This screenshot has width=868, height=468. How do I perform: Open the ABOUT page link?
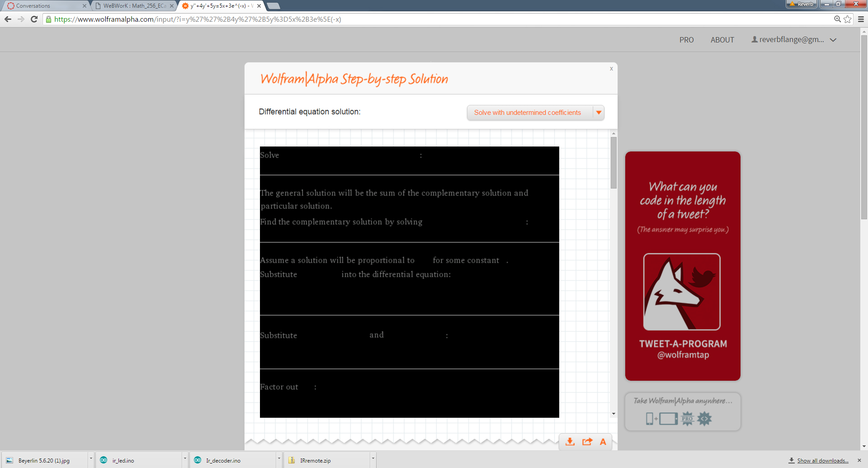pyautogui.click(x=722, y=40)
